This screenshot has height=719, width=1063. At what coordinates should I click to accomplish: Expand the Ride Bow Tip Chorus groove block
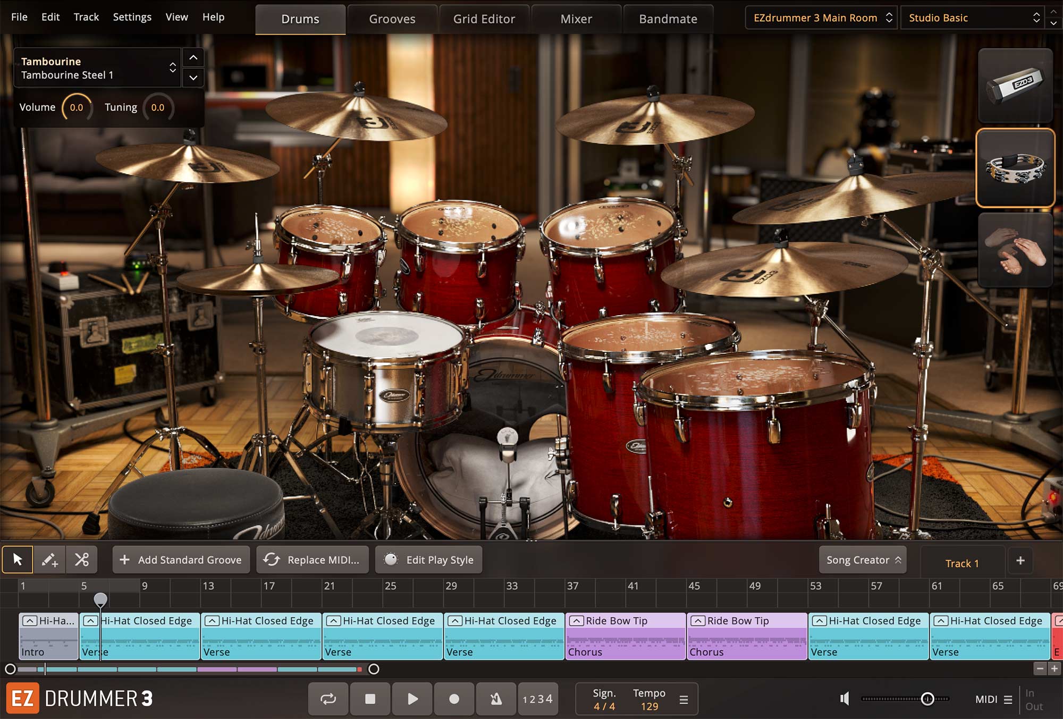tap(576, 620)
